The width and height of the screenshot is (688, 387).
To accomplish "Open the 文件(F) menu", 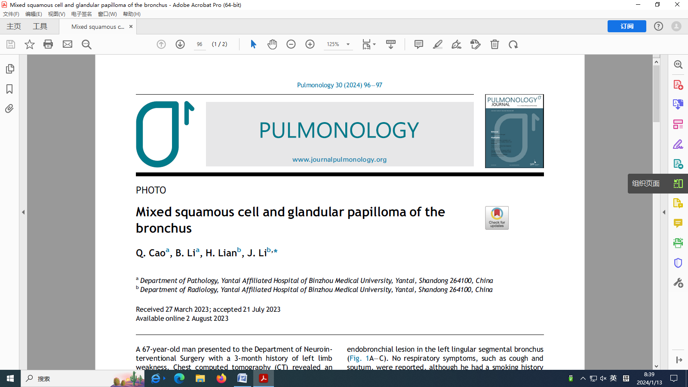I will pos(11,14).
